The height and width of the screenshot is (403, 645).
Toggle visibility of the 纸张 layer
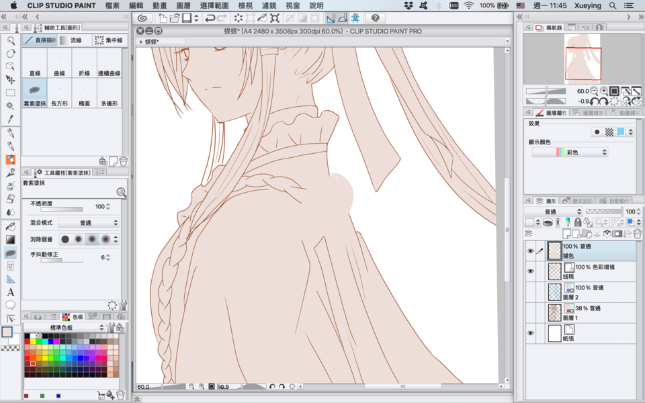click(530, 332)
